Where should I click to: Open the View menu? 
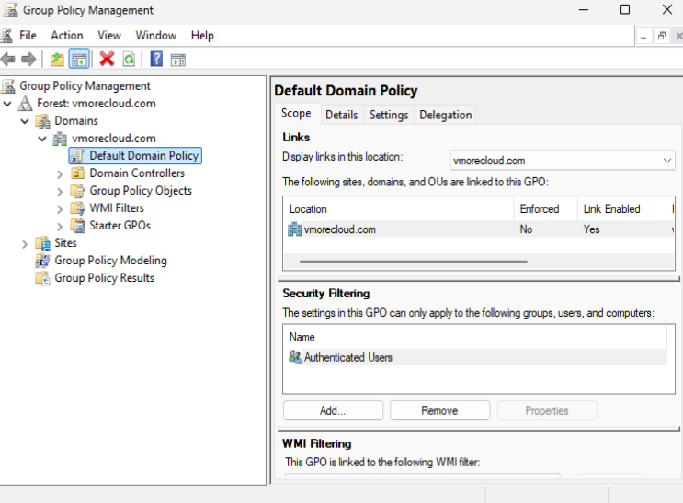click(x=109, y=35)
